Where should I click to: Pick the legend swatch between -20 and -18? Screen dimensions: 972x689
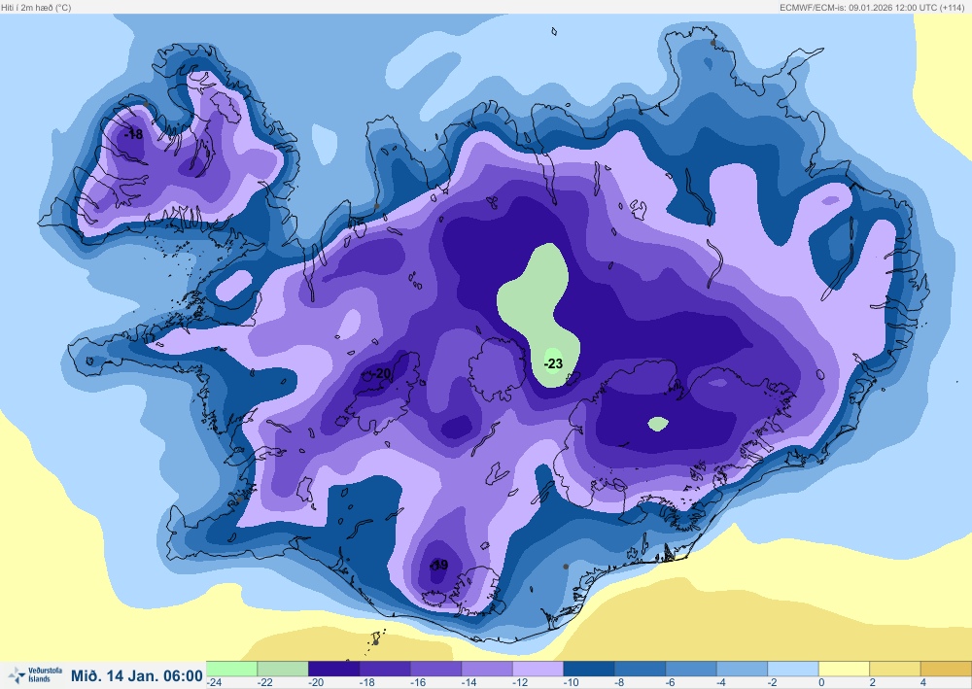coord(333,669)
